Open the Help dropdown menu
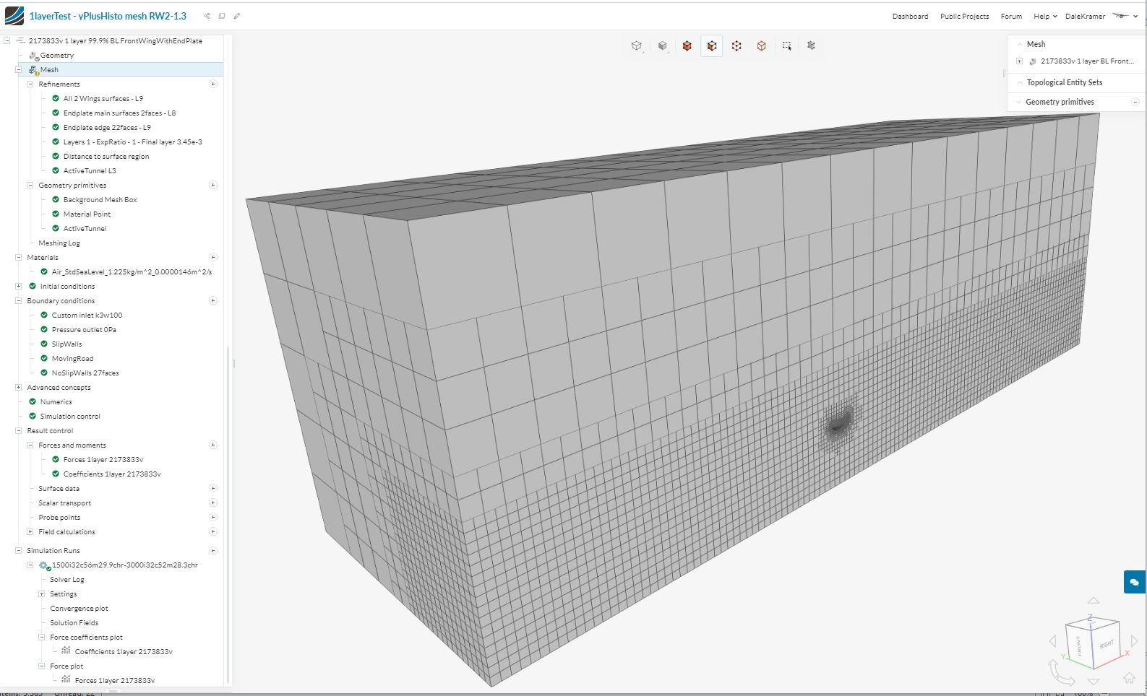Image resolution: width=1147 pixels, height=696 pixels. 1045,16
